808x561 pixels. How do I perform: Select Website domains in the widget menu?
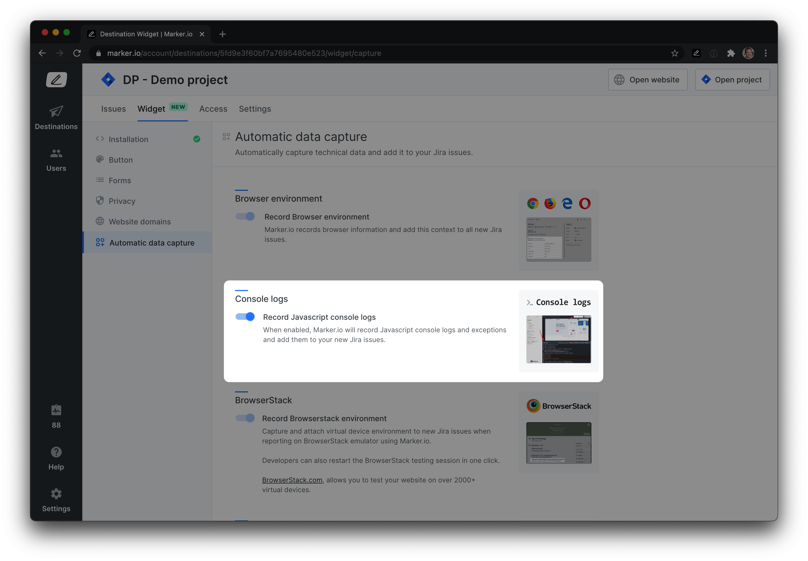click(139, 222)
